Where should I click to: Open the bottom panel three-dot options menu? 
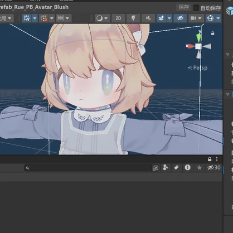[217, 159]
